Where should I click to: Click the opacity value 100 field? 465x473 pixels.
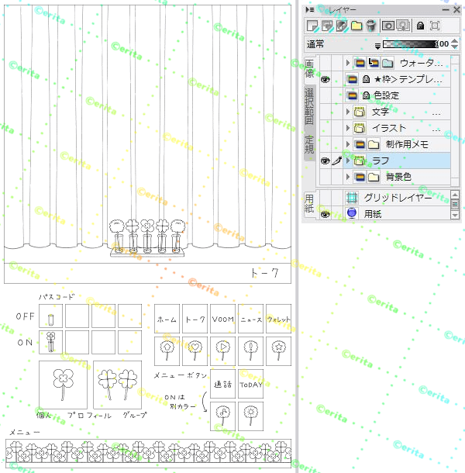(443, 44)
